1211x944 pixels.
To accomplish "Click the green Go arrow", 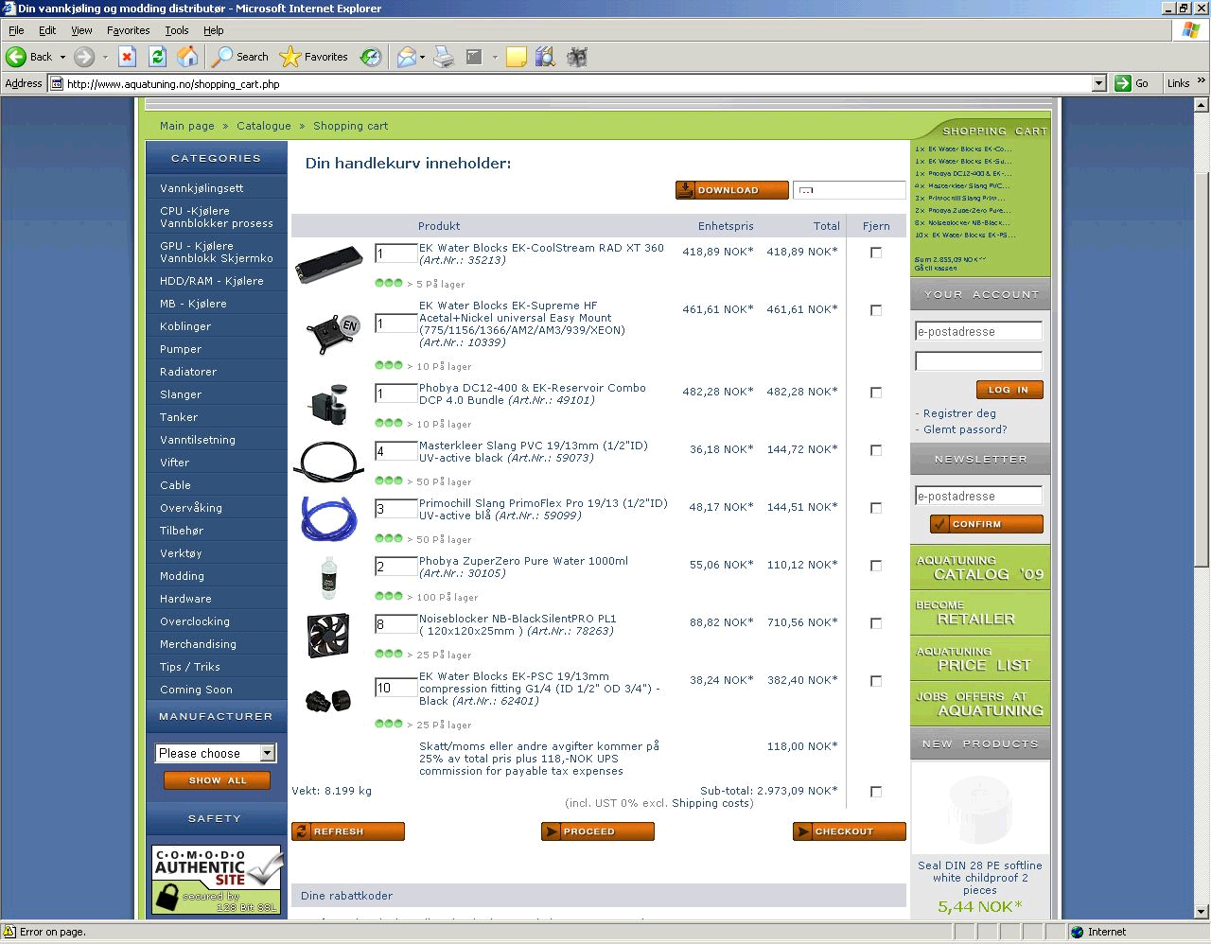I will pyautogui.click(x=1123, y=83).
